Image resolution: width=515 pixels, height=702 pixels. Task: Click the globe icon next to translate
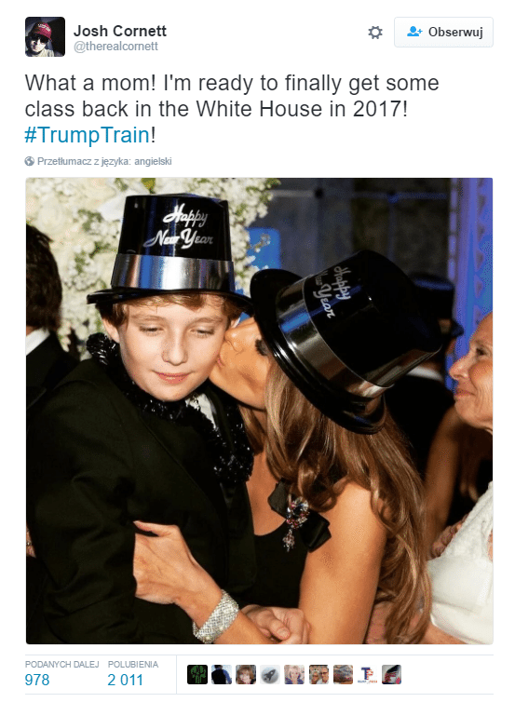click(30, 161)
